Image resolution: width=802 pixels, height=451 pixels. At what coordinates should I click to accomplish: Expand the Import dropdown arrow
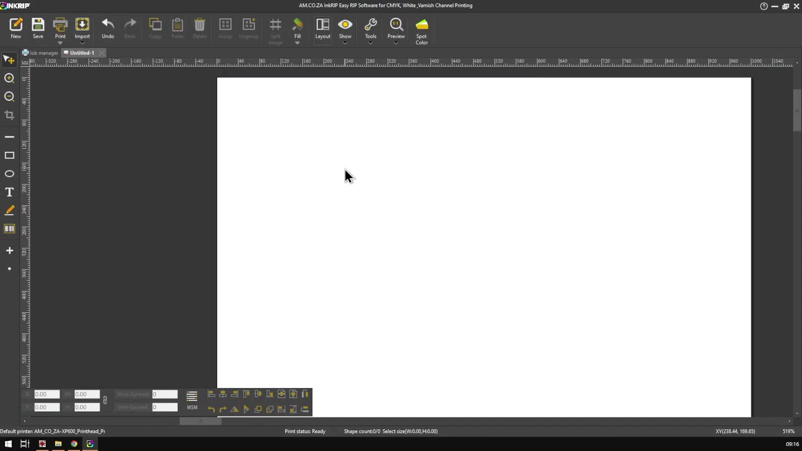(x=82, y=43)
